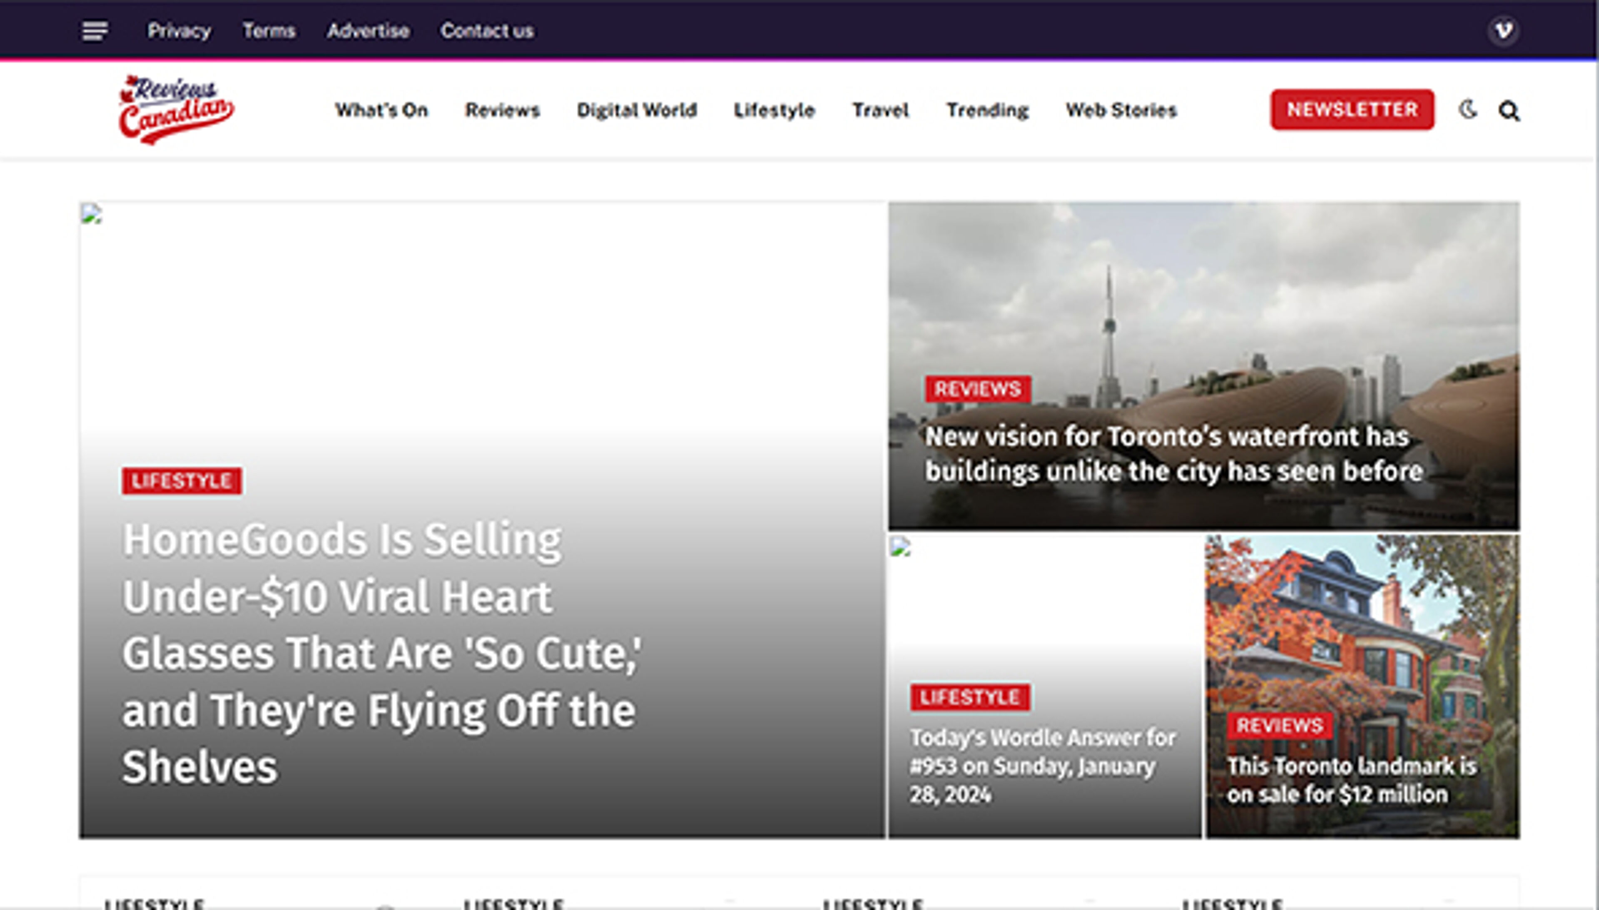Open the Contact us link
The width and height of the screenshot is (1599, 910).
coord(486,31)
